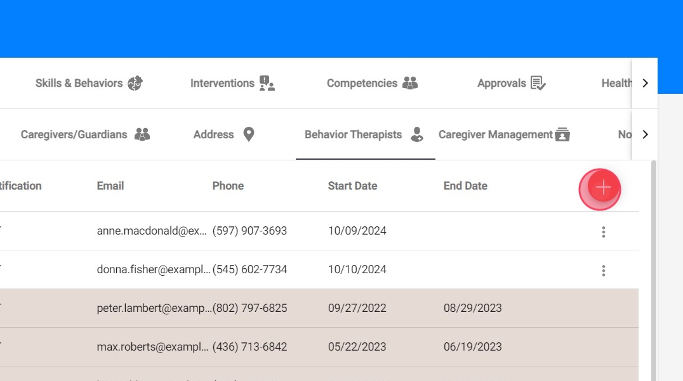683x381 pixels.
Task: Click the Caregivers/Guardians group icon
Action: [142, 134]
